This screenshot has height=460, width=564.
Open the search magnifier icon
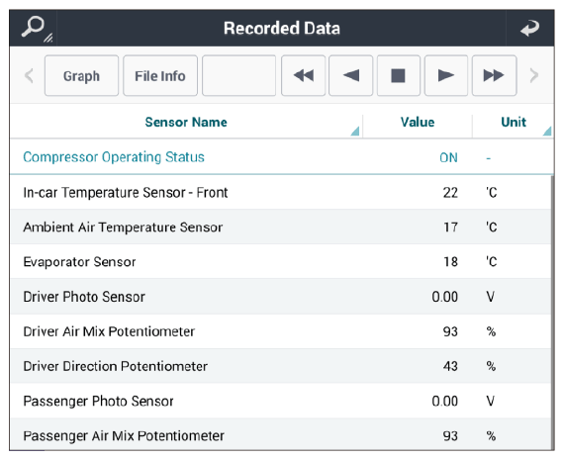pyautogui.click(x=33, y=28)
